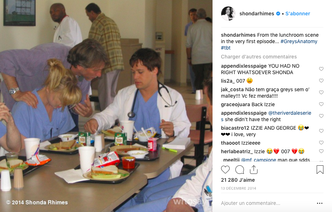Screen dimensions: 332x212
Task: Click the verified badge beside shondarhimes
Action: (278, 14)
